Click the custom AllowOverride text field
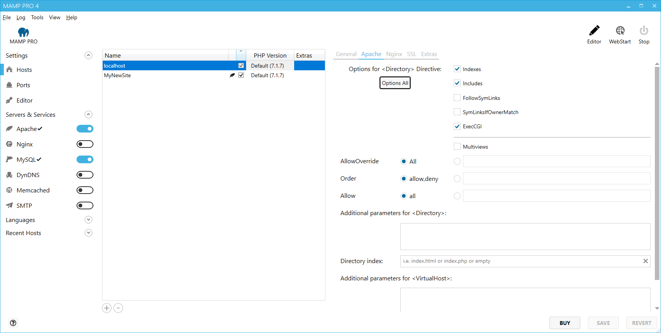Image resolution: width=661 pixels, height=333 pixels. pyautogui.click(x=556, y=161)
